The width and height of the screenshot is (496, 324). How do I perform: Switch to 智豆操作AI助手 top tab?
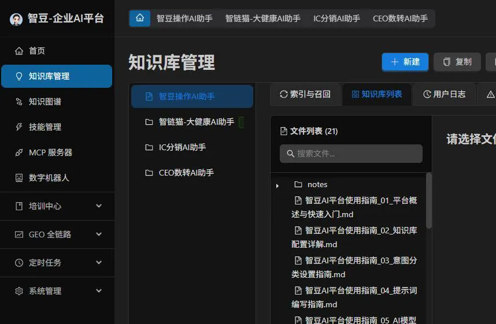pyautogui.click(x=184, y=18)
